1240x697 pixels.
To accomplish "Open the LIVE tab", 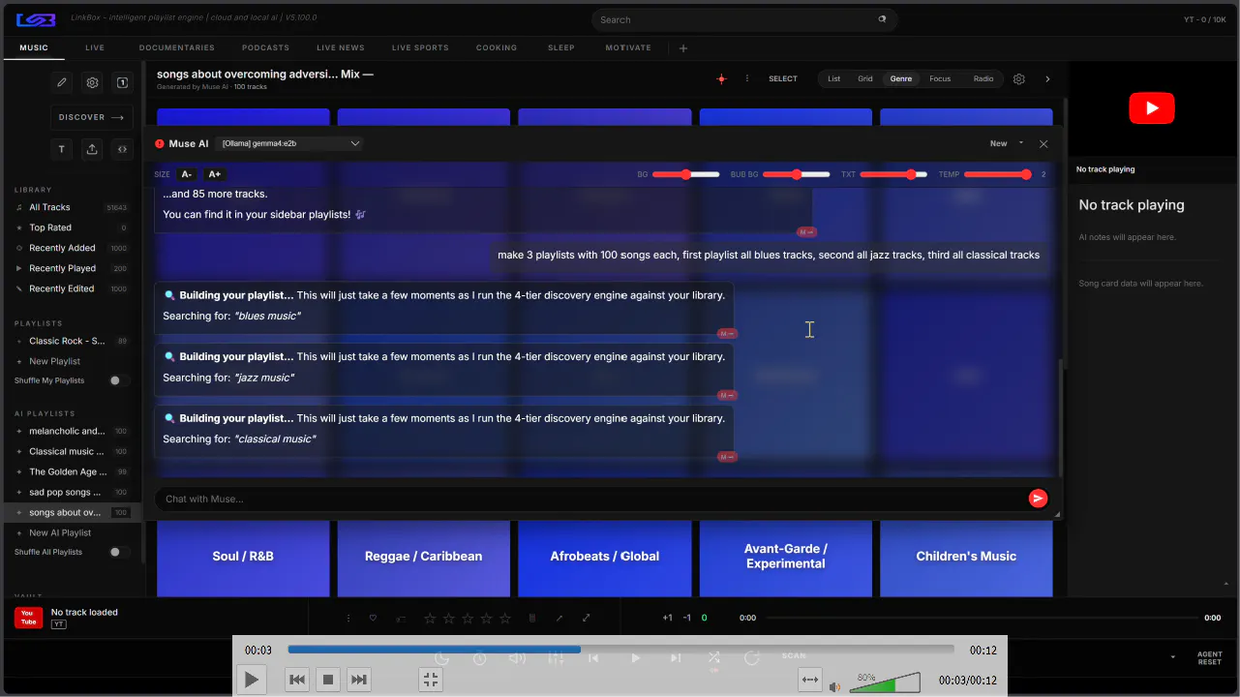I will click(x=95, y=48).
